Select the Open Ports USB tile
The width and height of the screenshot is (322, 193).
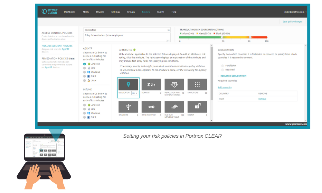[x=128, y=107]
